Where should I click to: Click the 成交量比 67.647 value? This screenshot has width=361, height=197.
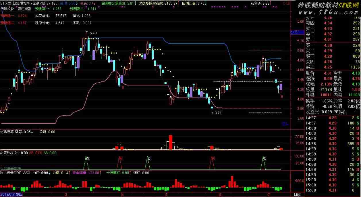click(51, 16)
